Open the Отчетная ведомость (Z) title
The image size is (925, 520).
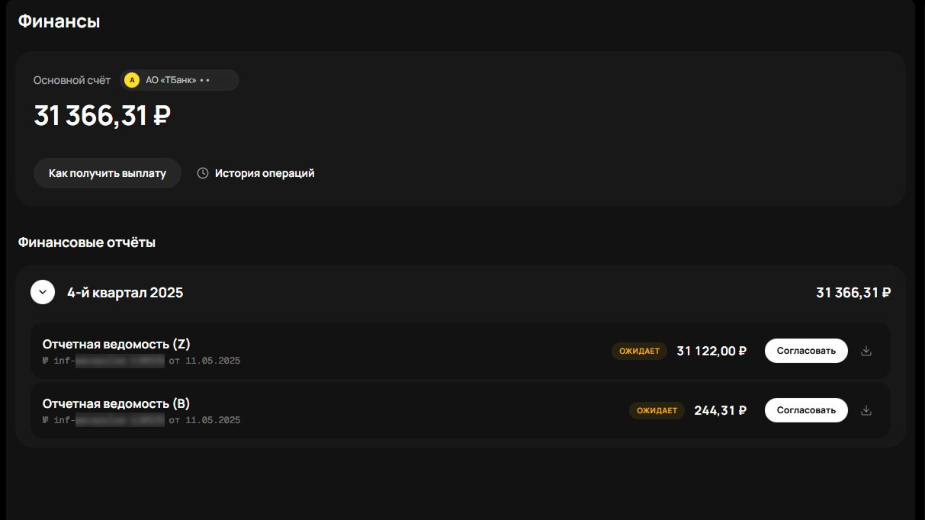116,344
